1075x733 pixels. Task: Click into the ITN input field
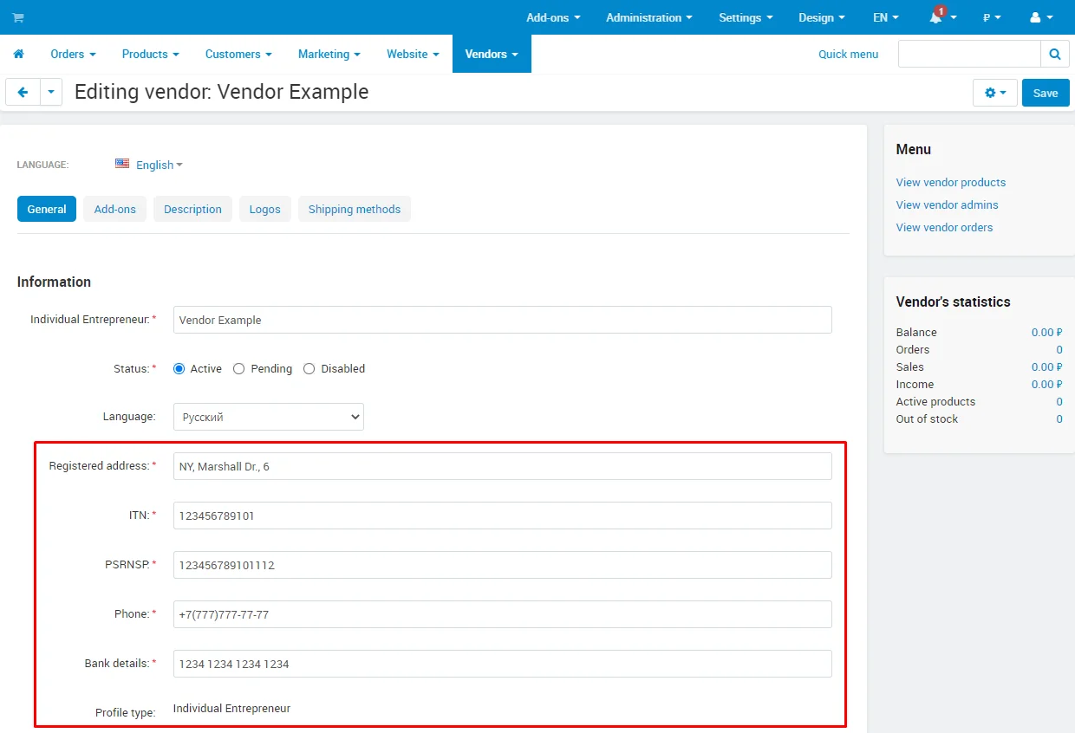[502, 516]
